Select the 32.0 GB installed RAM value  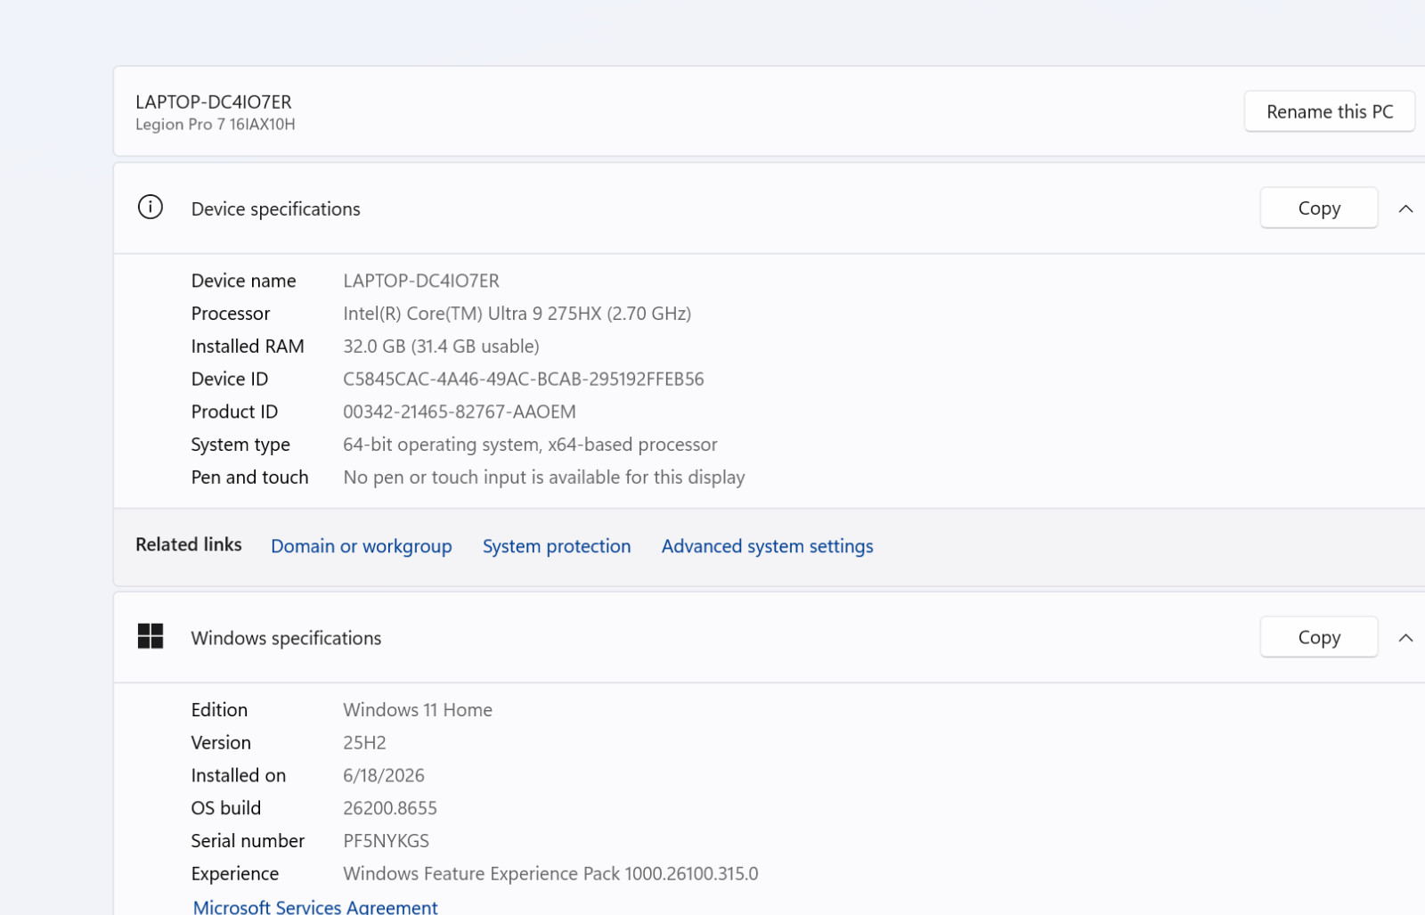[441, 347]
